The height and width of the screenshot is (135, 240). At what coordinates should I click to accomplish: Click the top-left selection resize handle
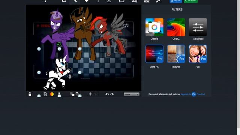(39, 49)
